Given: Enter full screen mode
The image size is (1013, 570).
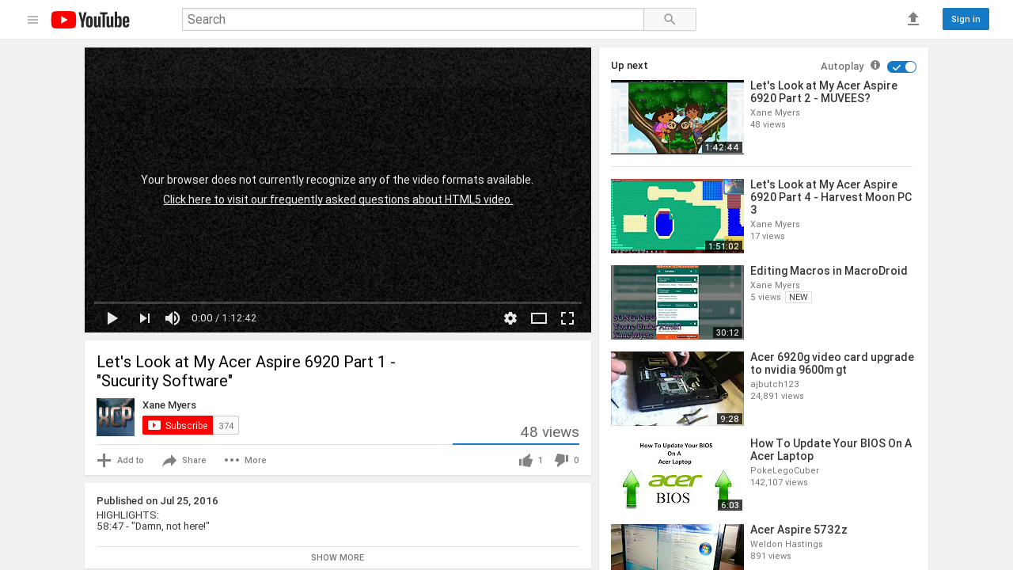Looking at the screenshot, I should [567, 318].
